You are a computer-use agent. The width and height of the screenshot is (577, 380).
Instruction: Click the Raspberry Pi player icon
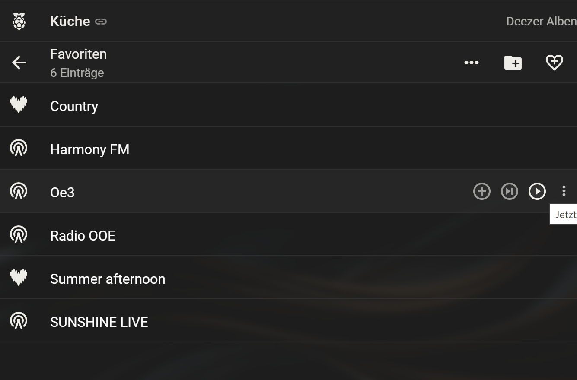click(x=19, y=21)
